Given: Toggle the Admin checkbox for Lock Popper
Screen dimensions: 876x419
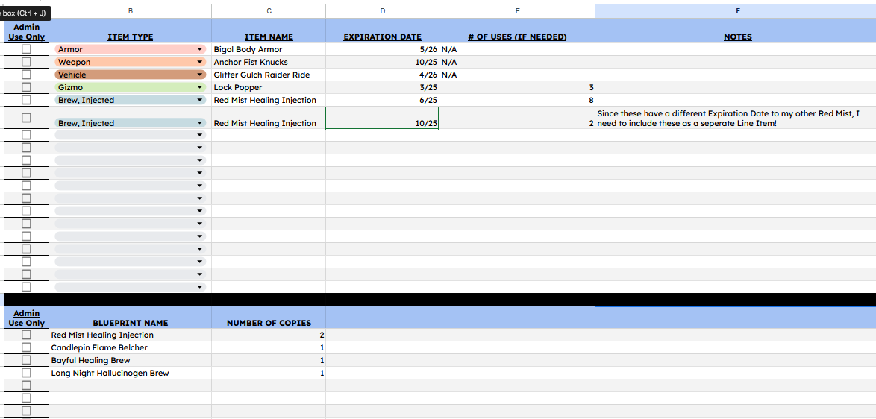Looking at the screenshot, I should pyautogui.click(x=26, y=87).
